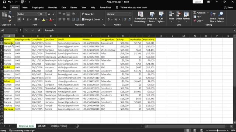Click Merge & Center

(91, 19)
